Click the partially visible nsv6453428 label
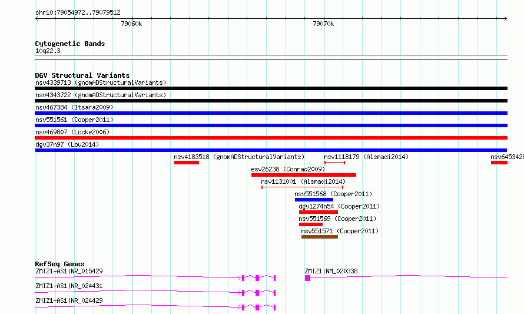The width and height of the screenshot is (524, 314). click(507, 157)
